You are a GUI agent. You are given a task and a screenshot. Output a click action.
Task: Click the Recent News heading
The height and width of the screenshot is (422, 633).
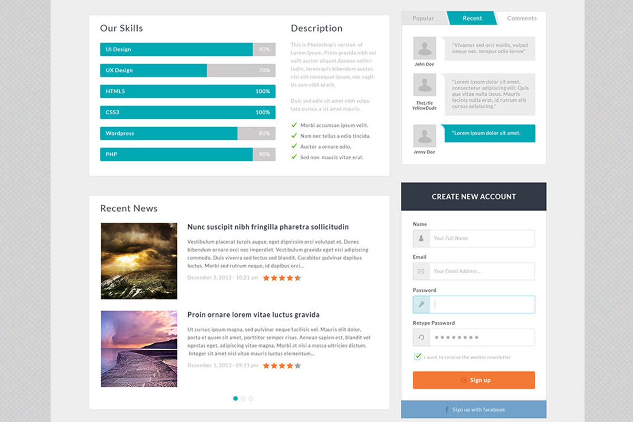pos(129,208)
